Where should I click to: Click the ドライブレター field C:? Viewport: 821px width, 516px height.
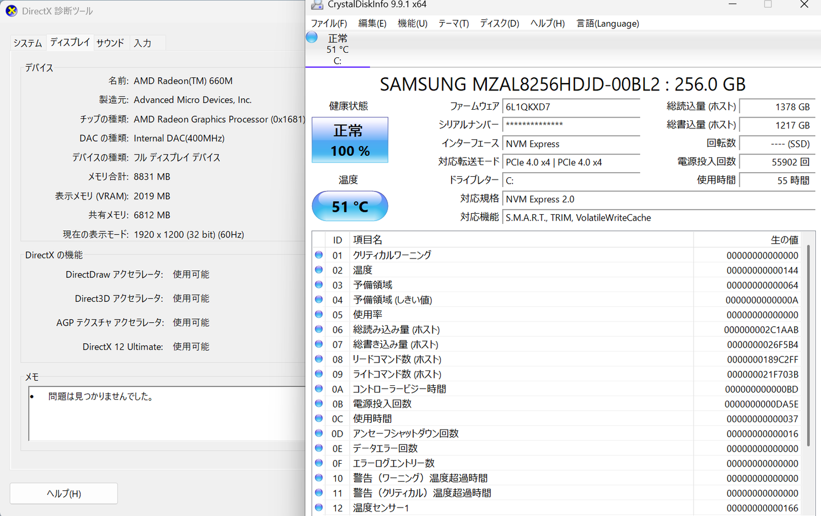(571, 181)
